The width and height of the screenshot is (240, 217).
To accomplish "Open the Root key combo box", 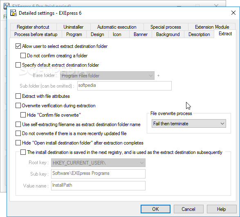I will (x=98, y=163).
